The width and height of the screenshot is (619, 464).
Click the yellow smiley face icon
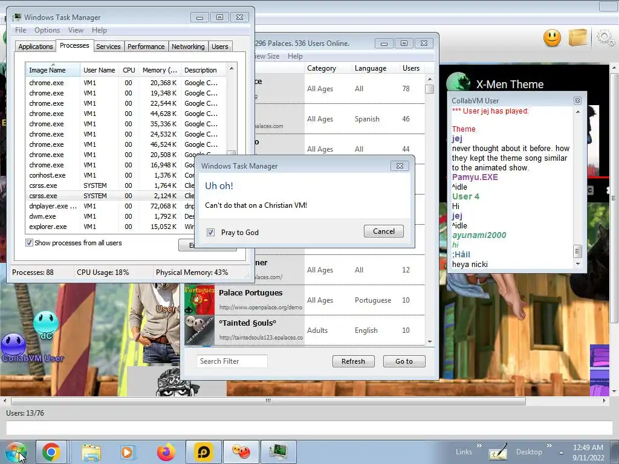click(552, 38)
